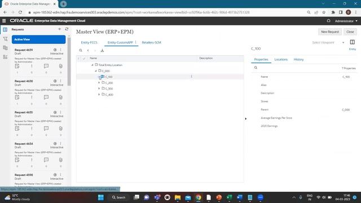Viewport: 361px width, 203px height.
Task: Open Request 4639 comments icon
Action: tap(46, 67)
